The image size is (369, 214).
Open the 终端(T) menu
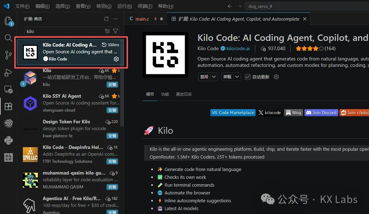145,6
